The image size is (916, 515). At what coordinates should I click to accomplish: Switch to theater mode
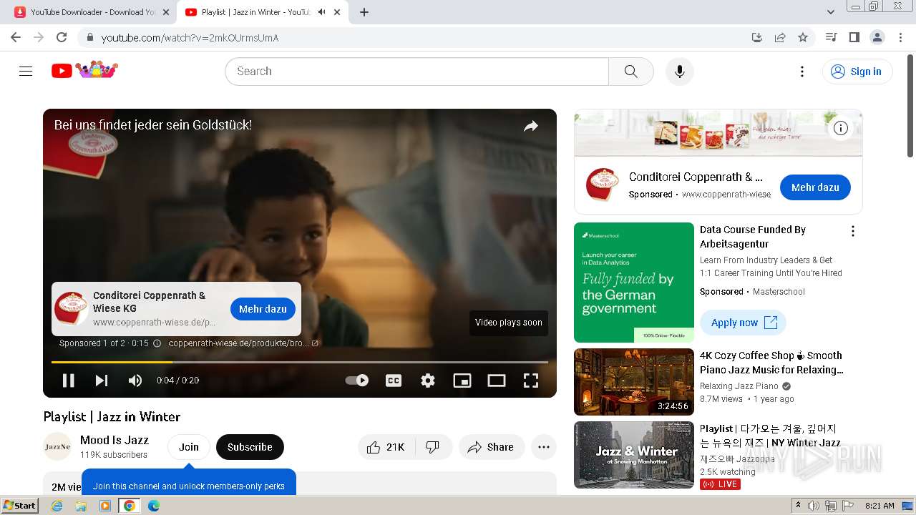click(x=497, y=381)
